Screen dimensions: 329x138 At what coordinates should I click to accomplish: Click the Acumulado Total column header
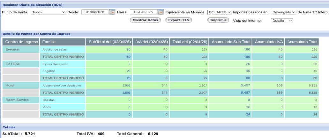coord(302,42)
